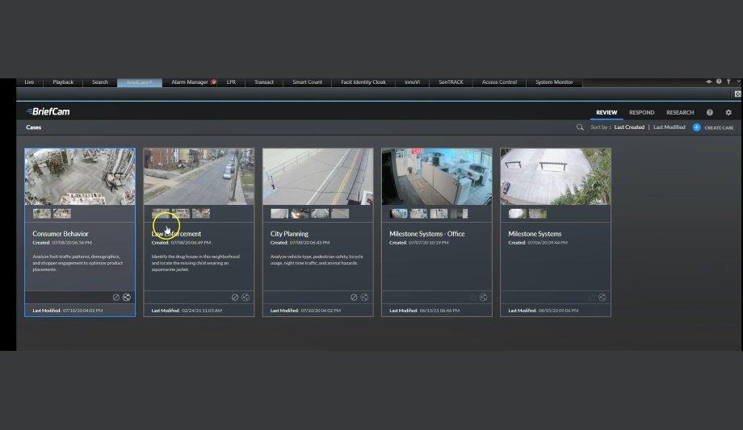Open the LPR tab
Screen dimensions: 743x430
pos(231,82)
